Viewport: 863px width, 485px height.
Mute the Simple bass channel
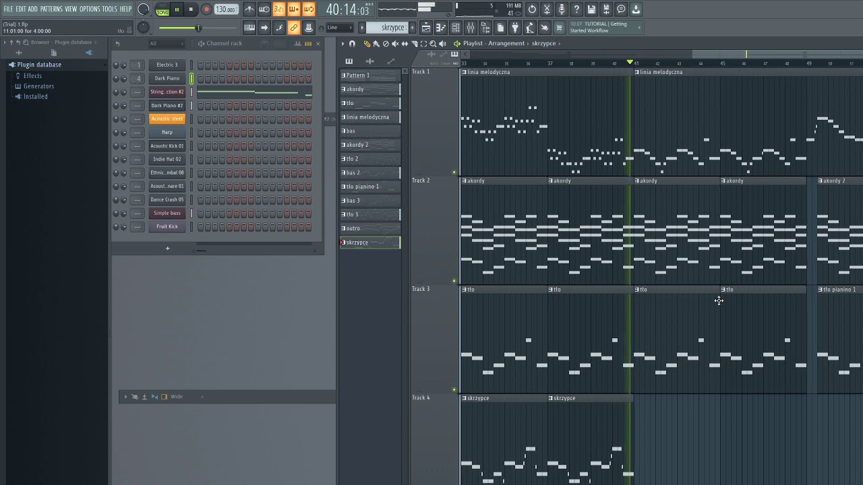click(x=116, y=214)
